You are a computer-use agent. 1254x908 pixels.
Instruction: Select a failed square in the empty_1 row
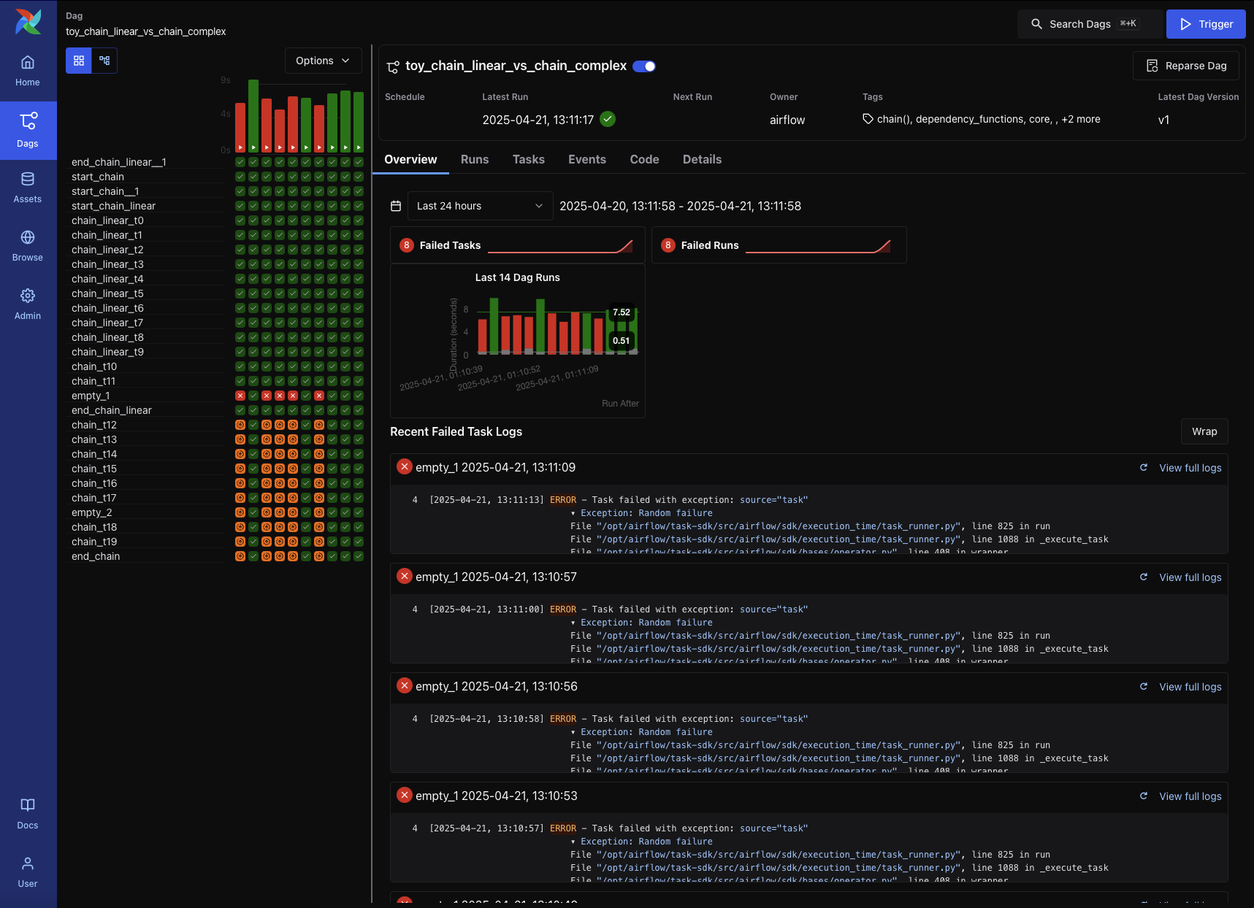coord(241,396)
